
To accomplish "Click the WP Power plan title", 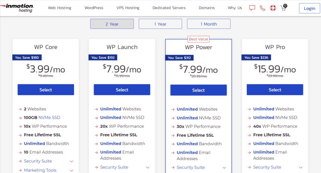I will (198, 47).
